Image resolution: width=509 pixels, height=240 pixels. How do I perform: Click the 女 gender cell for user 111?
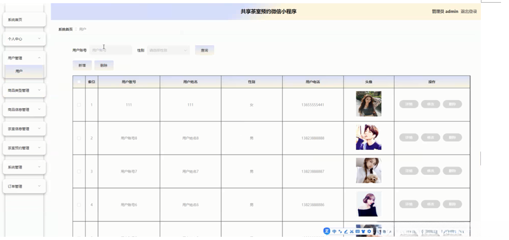[x=251, y=105]
